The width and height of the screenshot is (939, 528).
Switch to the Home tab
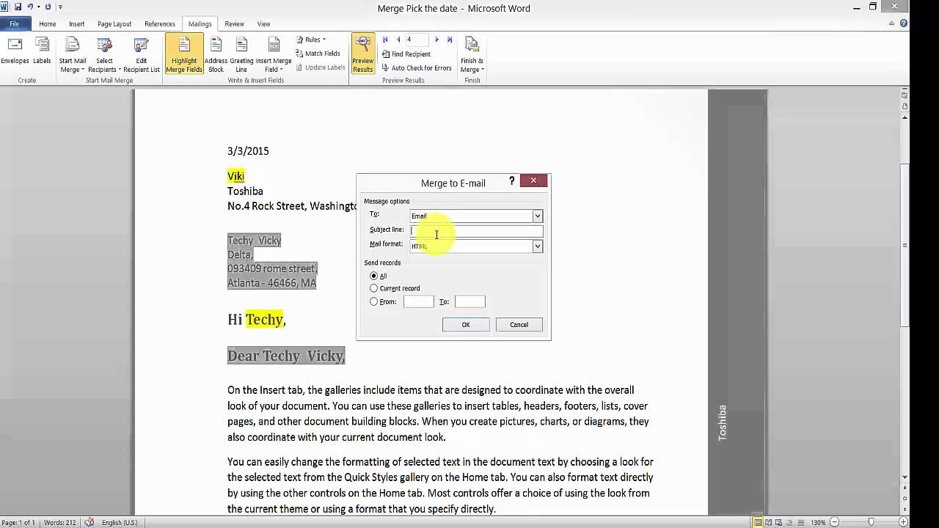click(x=48, y=23)
